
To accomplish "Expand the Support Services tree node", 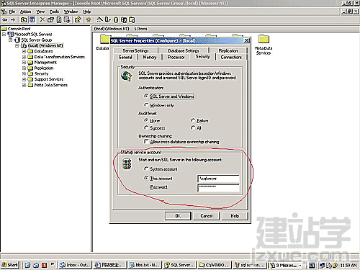I will click(24, 79).
